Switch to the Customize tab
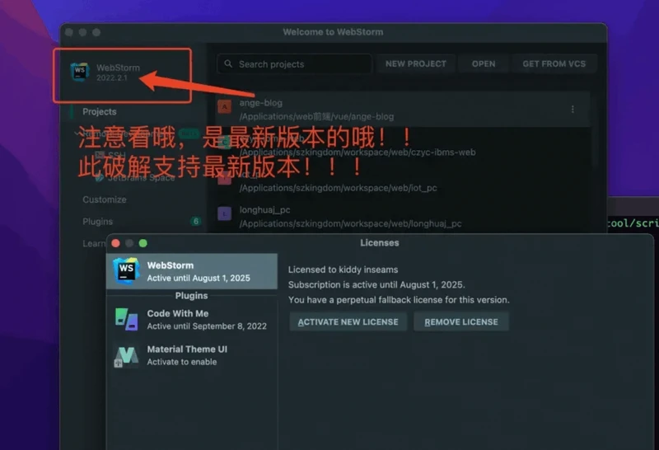The image size is (659, 450). click(105, 199)
